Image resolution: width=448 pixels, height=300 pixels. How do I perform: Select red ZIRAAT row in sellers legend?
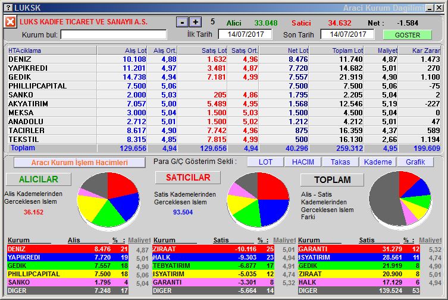click(214, 249)
